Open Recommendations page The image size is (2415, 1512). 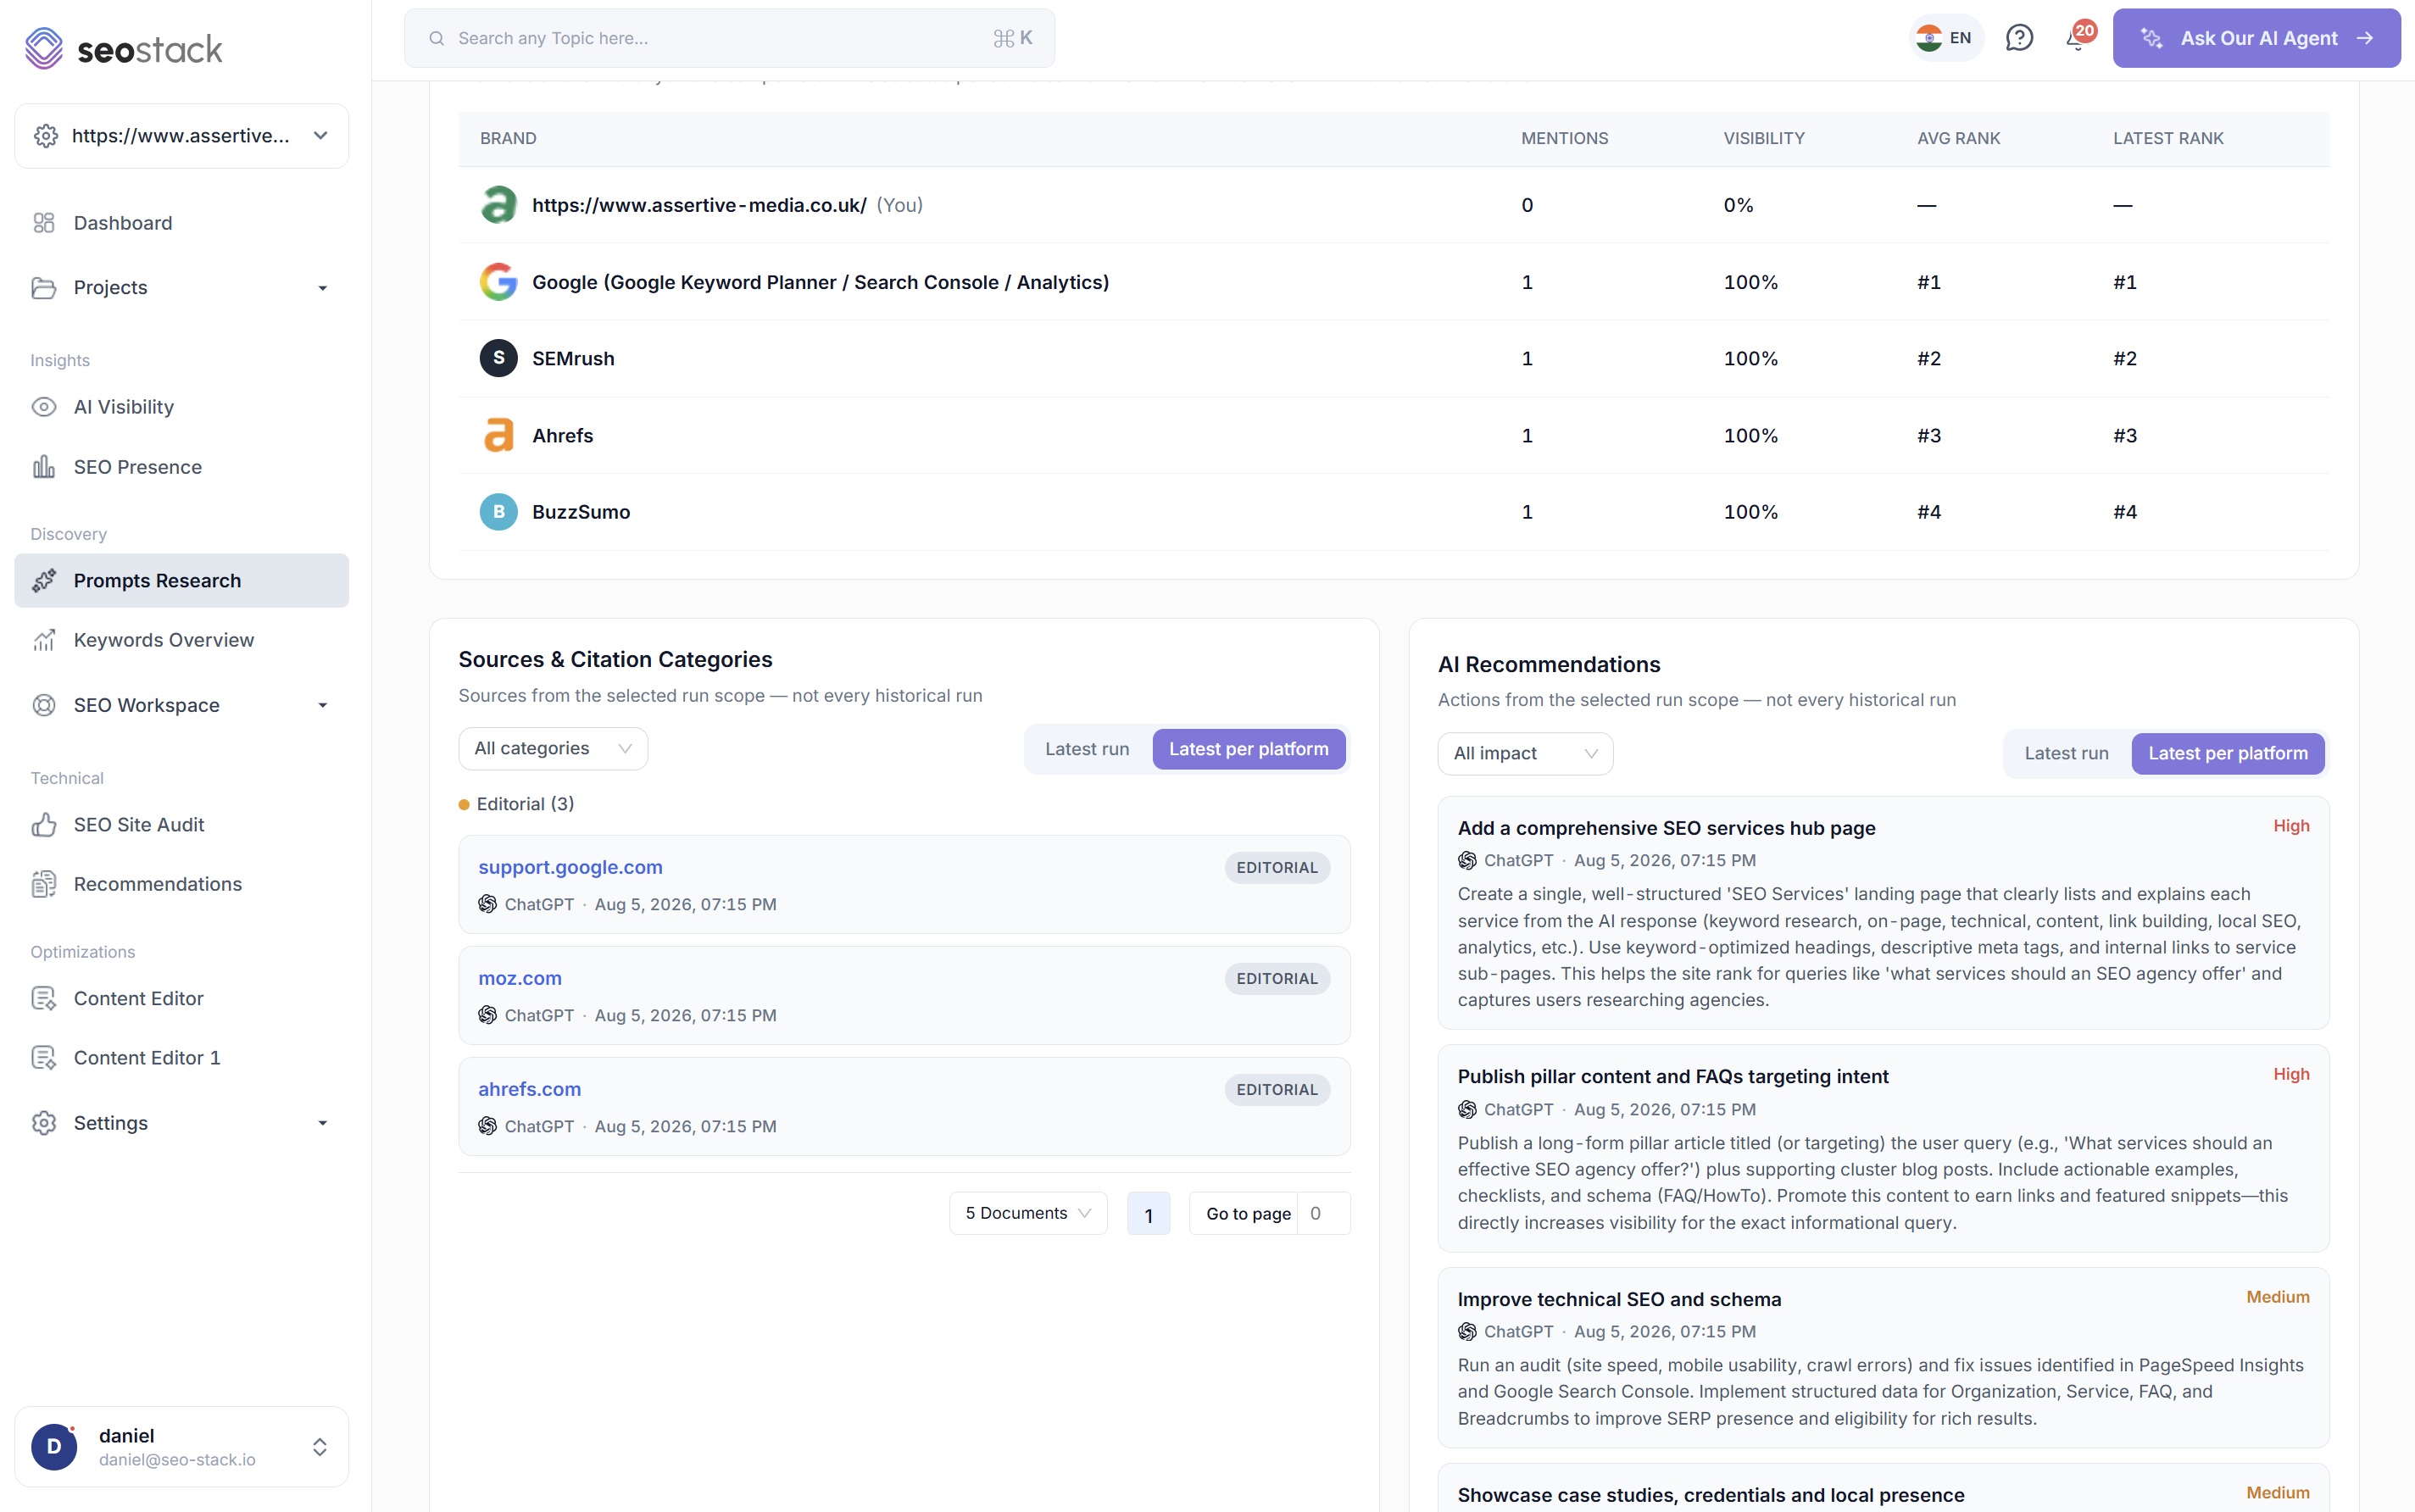point(182,884)
